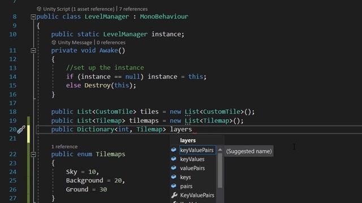Click the completion list scrollbar thumb

(220, 170)
